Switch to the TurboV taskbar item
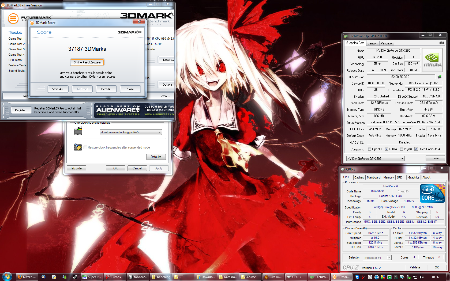Viewport: 450px width, 281px height. click(115, 277)
